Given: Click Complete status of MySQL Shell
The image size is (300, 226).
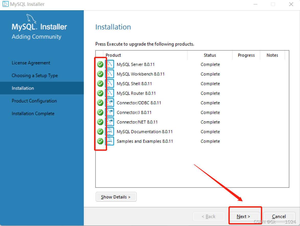Looking at the screenshot, I should pos(210,84).
